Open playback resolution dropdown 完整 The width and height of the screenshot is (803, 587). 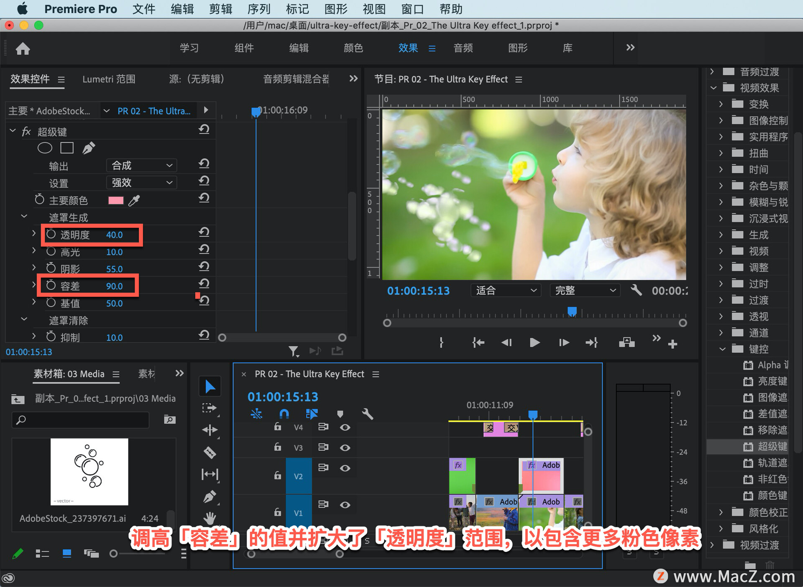585,290
